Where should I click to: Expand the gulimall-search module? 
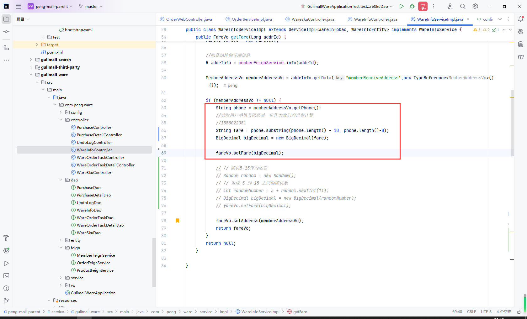31,60
